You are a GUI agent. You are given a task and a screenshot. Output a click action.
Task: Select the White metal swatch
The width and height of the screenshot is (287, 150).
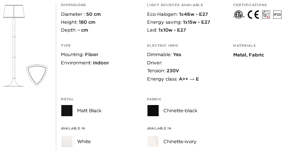pyautogui.click(x=67, y=141)
